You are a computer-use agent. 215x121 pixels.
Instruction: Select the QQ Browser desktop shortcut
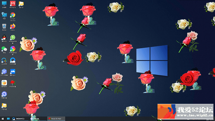13,61
